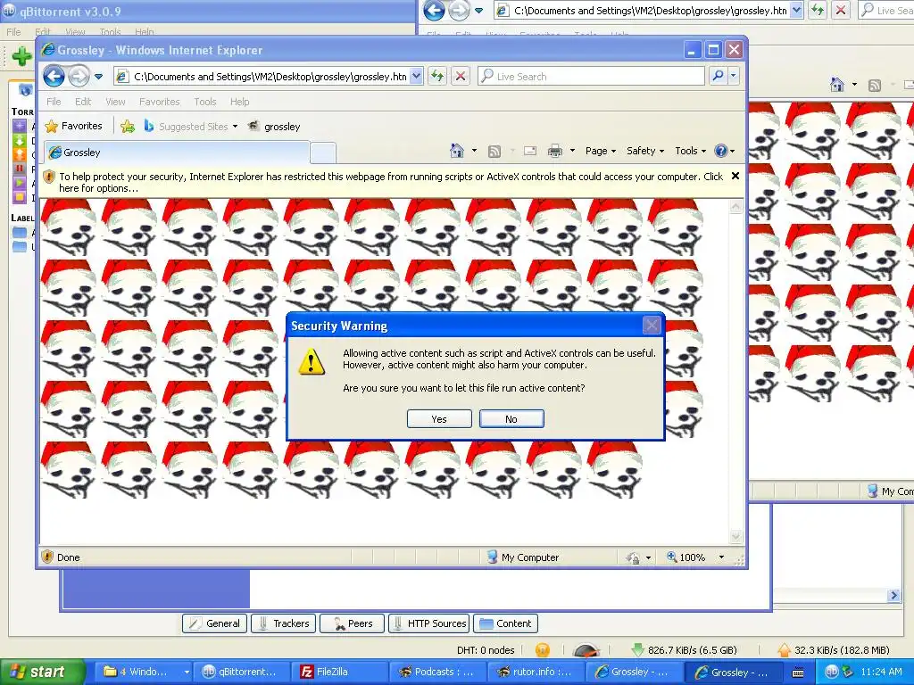Switch to the qBittorrent Peers tab
The width and height of the screenshot is (914, 685).
352,623
